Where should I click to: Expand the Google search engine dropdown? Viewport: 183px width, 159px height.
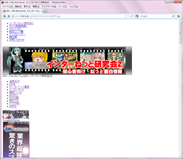(137, 16)
